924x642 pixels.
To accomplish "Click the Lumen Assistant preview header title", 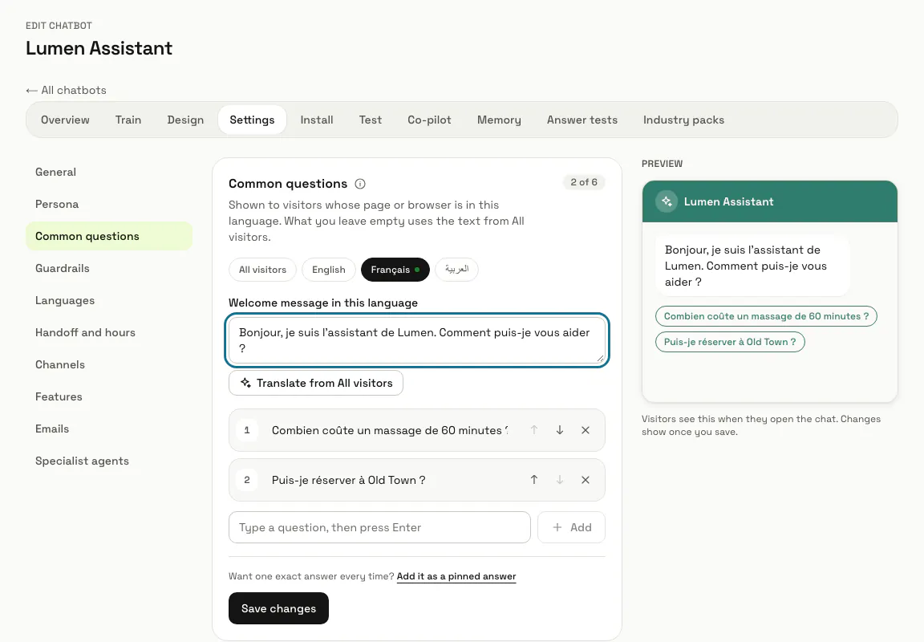I will (x=728, y=201).
